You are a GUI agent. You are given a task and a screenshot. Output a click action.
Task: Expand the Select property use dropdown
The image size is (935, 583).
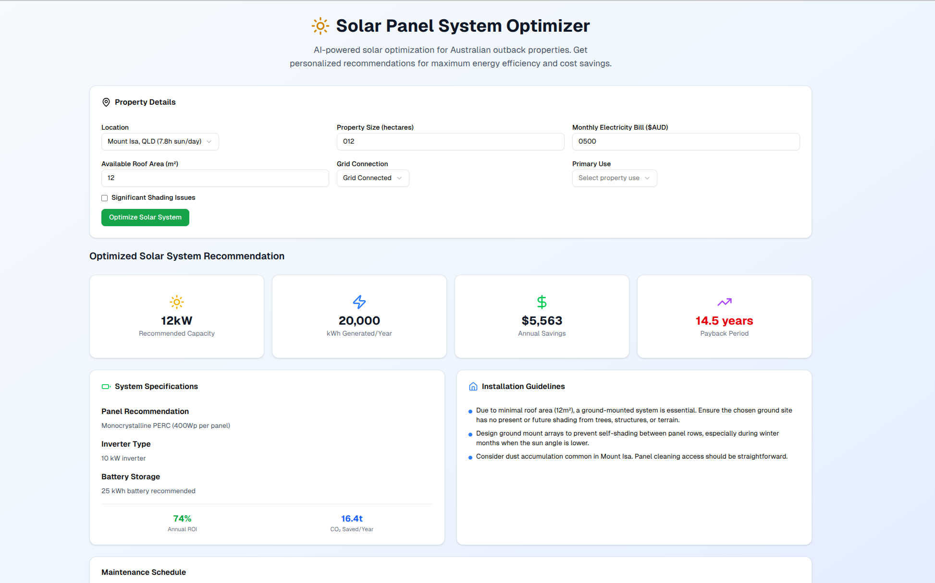coord(614,178)
